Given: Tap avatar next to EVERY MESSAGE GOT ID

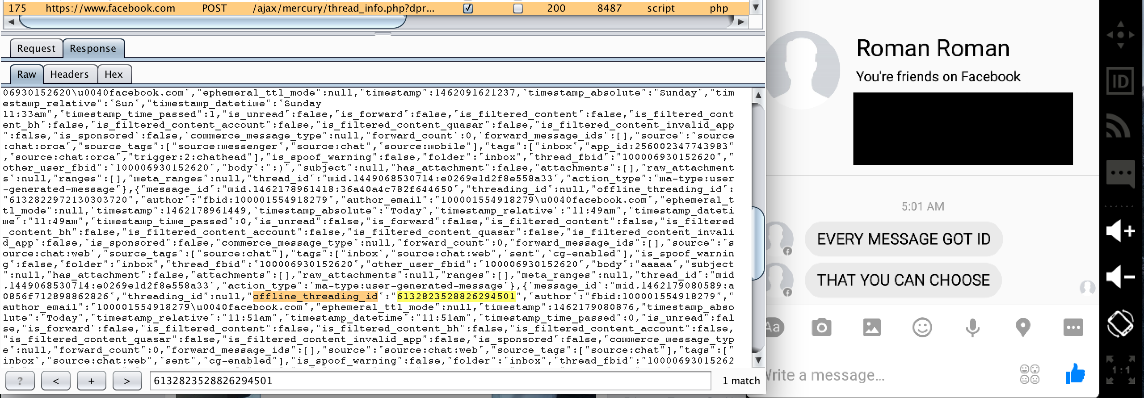Looking at the screenshot, I should (x=779, y=238).
